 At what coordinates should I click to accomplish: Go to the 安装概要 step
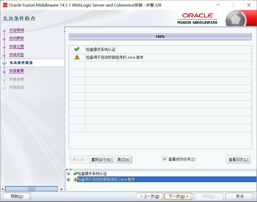pos(16,71)
